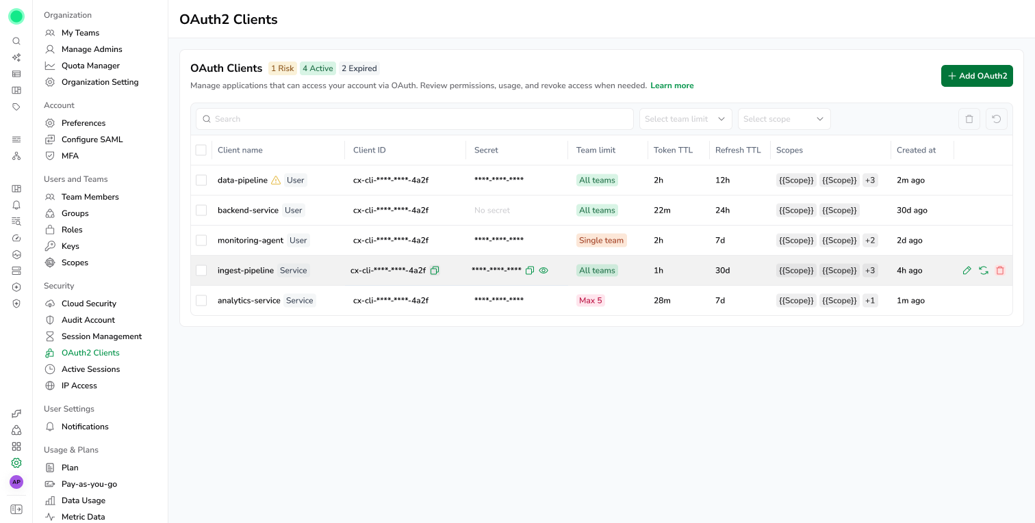Click the server stack icon in the rail
Screen dimensions: 1035x523
16,271
